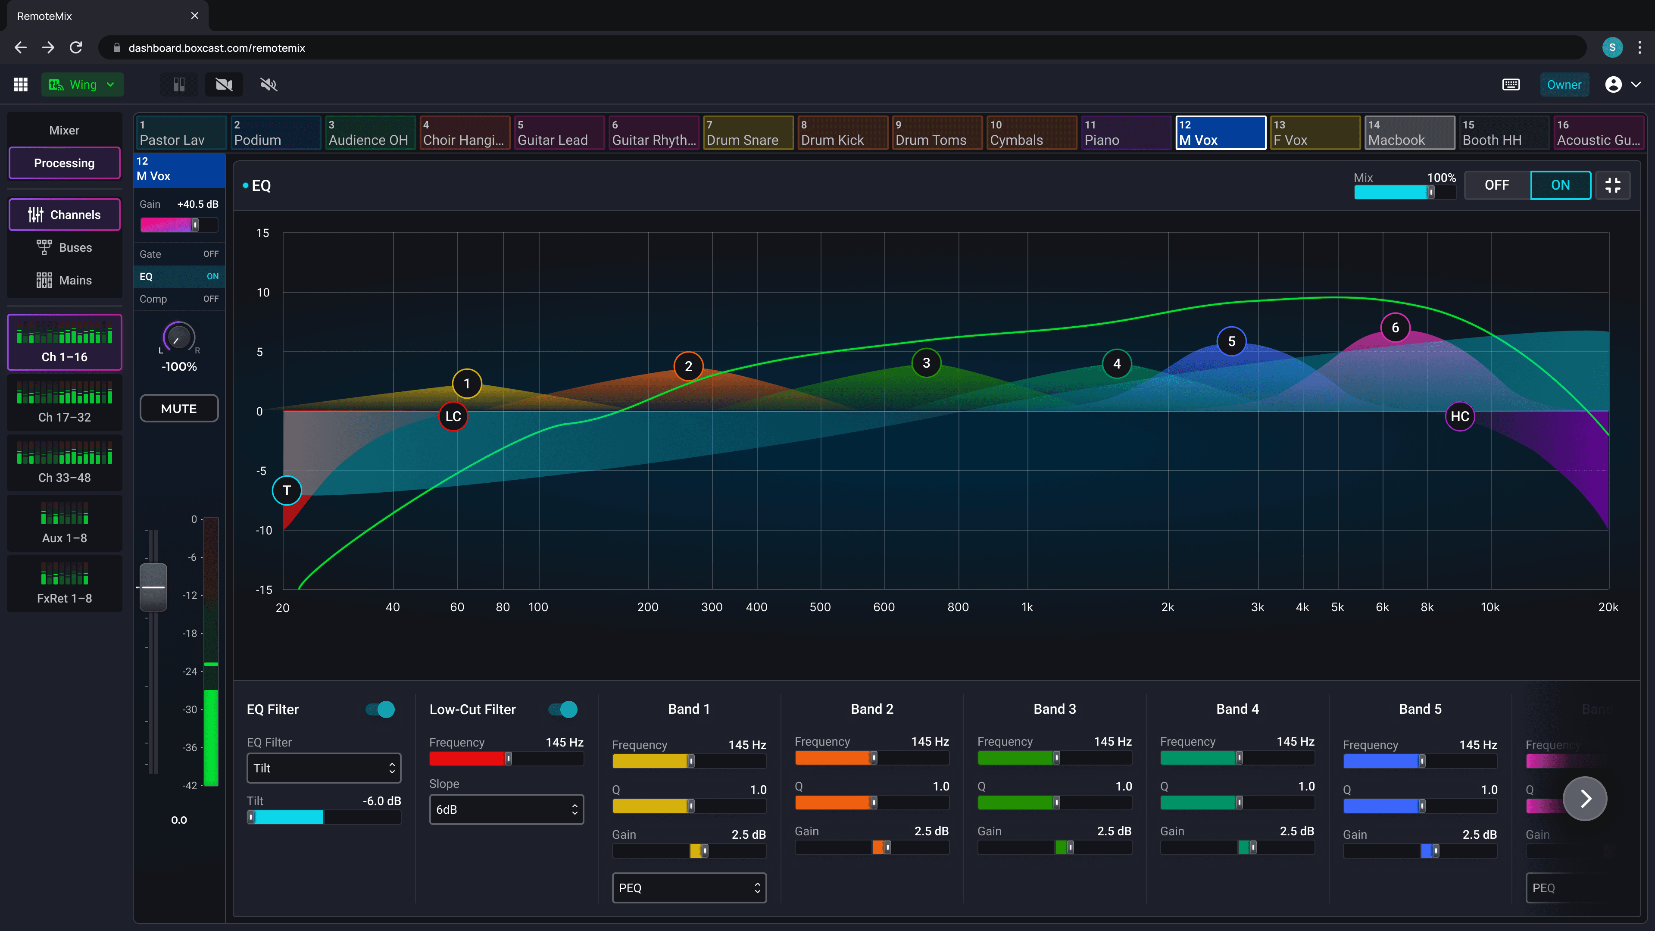This screenshot has height=931, width=1655.
Task: Adjust the Band 1 Frequency slider
Action: point(690,761)
